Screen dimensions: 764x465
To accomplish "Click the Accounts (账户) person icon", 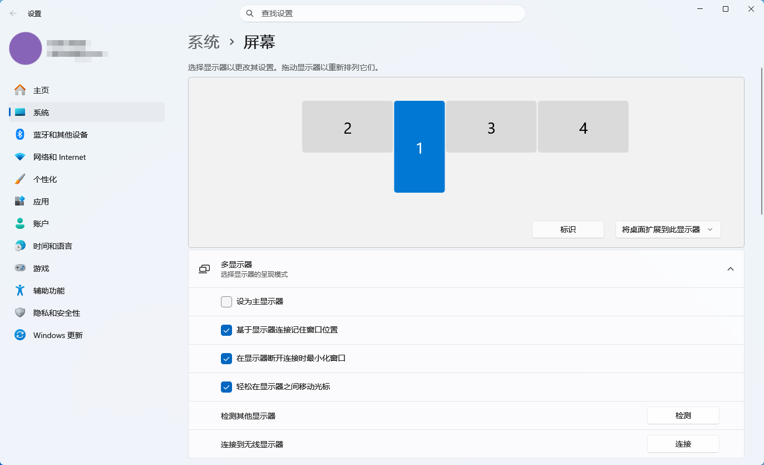I will click(20, 223).
